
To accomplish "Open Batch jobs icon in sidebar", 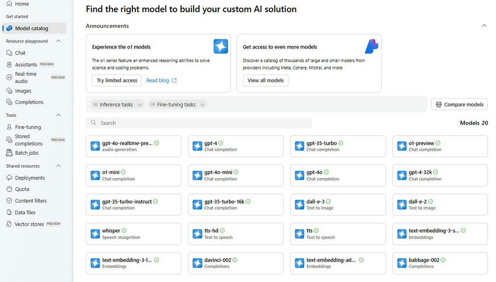I will (9, 153).
